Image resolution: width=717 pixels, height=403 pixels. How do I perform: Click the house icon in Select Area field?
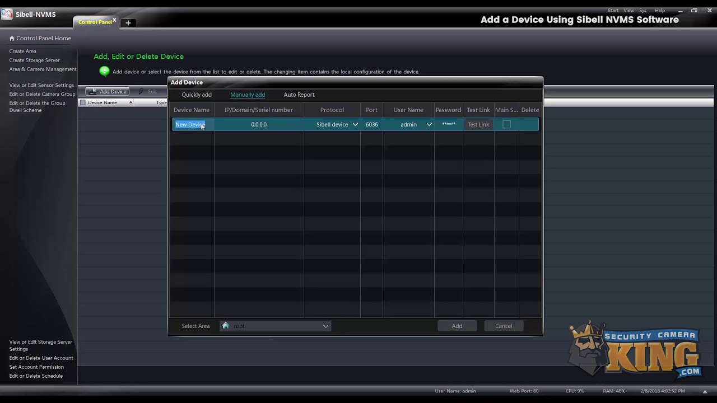tap(225, 326)
